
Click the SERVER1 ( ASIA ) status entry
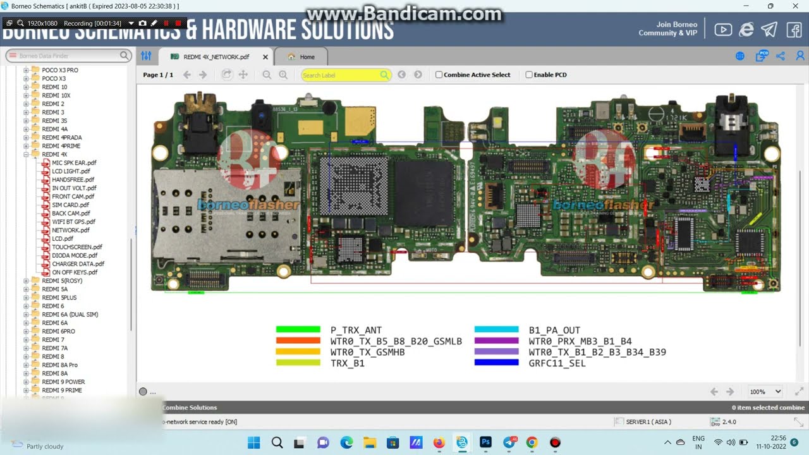coord(643,422)
